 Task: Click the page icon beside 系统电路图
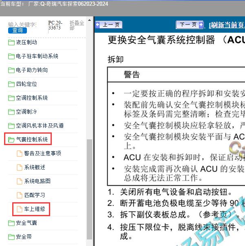[20, 181]
